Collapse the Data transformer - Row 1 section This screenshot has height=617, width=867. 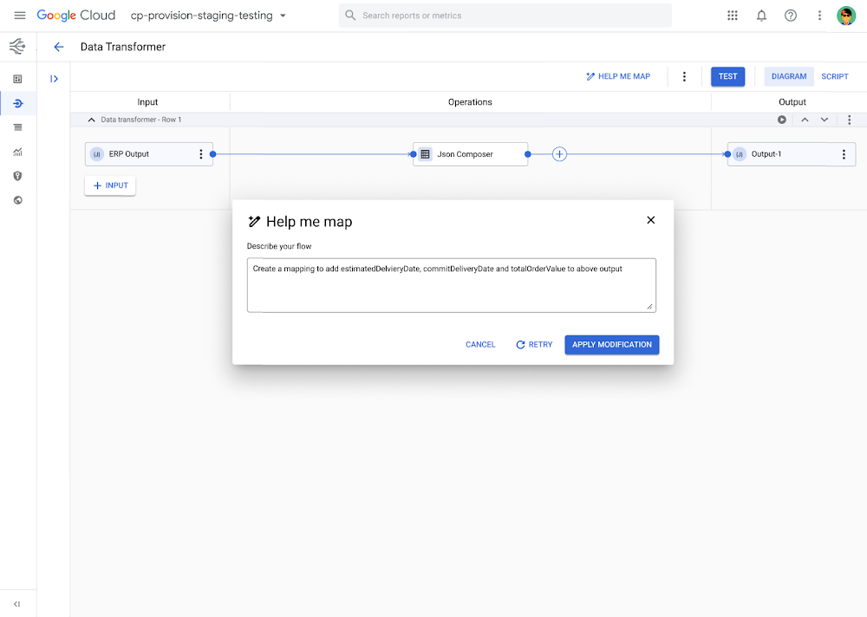tap(91, 120)
